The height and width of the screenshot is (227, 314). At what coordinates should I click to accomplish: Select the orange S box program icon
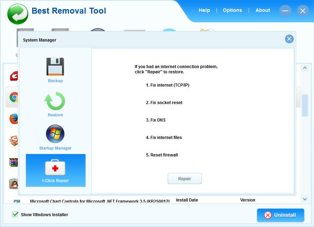point(14,140)
